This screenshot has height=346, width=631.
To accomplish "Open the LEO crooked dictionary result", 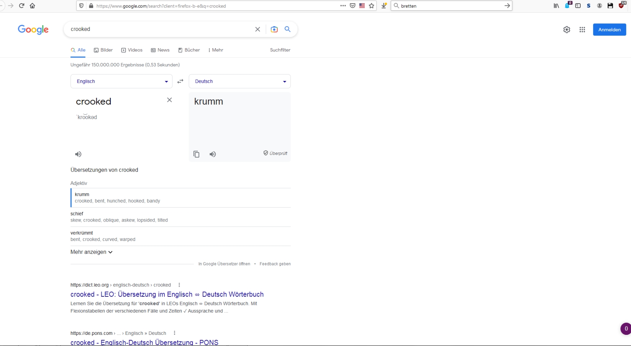I will (167, 294).
